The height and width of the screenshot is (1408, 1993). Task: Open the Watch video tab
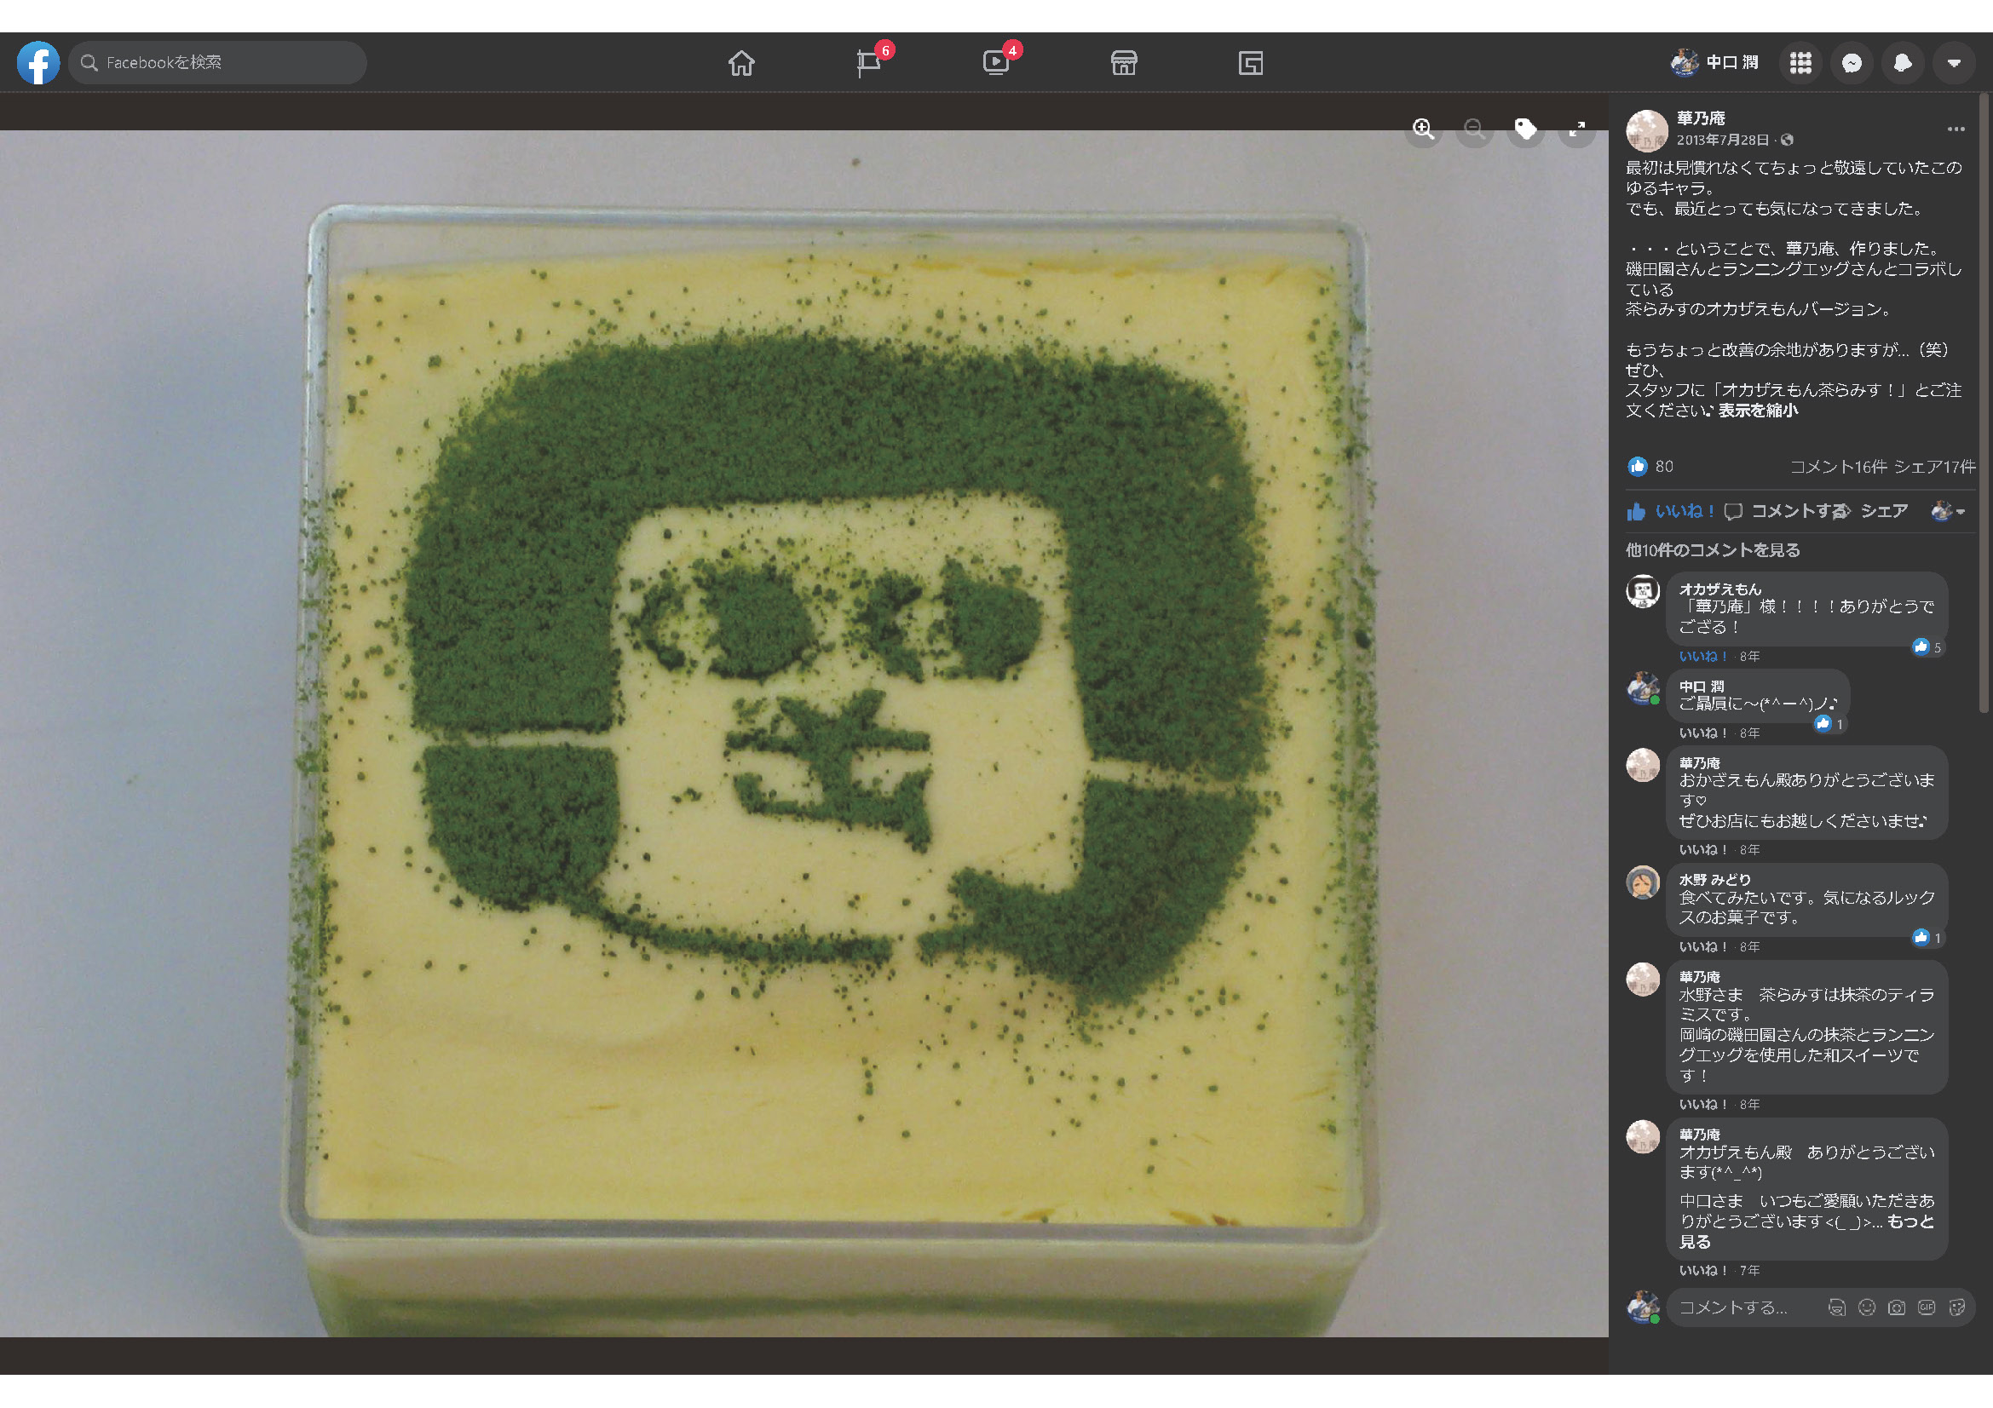tap(995, 63)
